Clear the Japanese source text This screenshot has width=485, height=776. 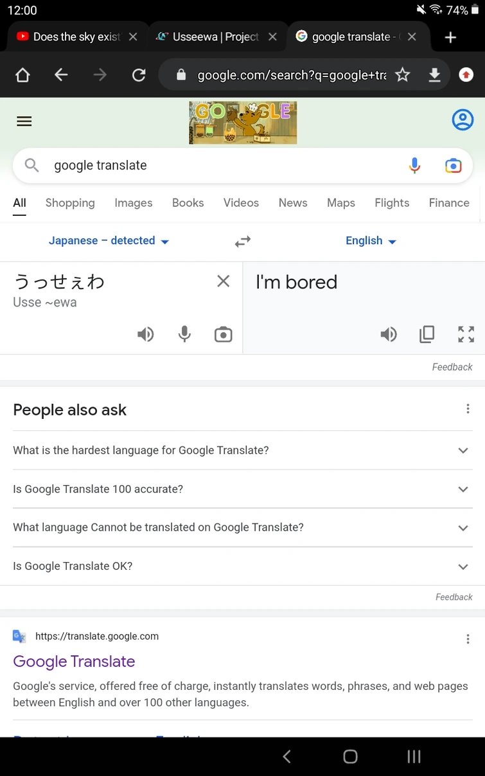(x=223, y=281)
